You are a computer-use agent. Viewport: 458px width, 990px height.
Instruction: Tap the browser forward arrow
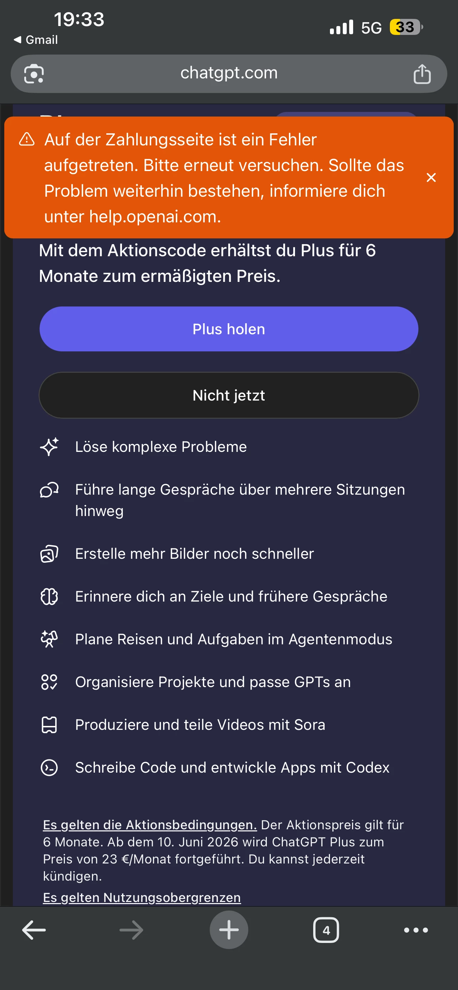pyautogui.click(x=131, y=930)
